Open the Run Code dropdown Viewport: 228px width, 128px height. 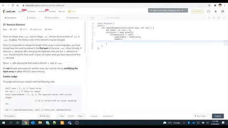click(x=201, y=116)
